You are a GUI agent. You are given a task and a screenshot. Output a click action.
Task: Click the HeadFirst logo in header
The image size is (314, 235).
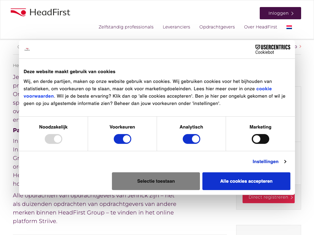[40, 13]
